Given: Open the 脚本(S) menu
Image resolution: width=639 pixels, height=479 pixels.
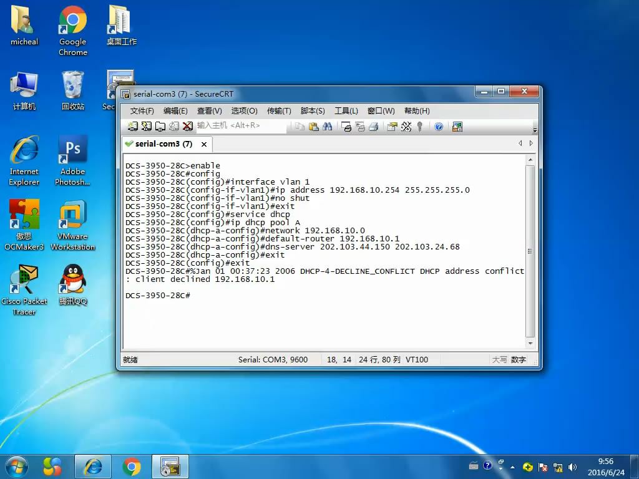Looking at the screenshot, I should point(312,111).
